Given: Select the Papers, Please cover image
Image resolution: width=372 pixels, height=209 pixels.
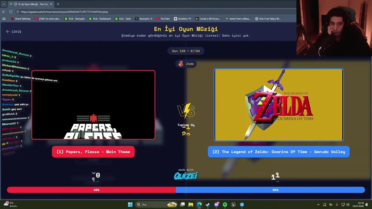Looking at the screenshot, I should tap(93, 105).
